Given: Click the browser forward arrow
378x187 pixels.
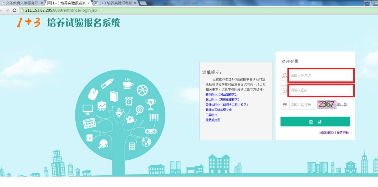Looking at the screenshot, I should [7, 10].
